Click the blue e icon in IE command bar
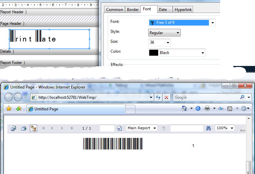The height and width of the screenshot is (174, 255). [198, 108]
